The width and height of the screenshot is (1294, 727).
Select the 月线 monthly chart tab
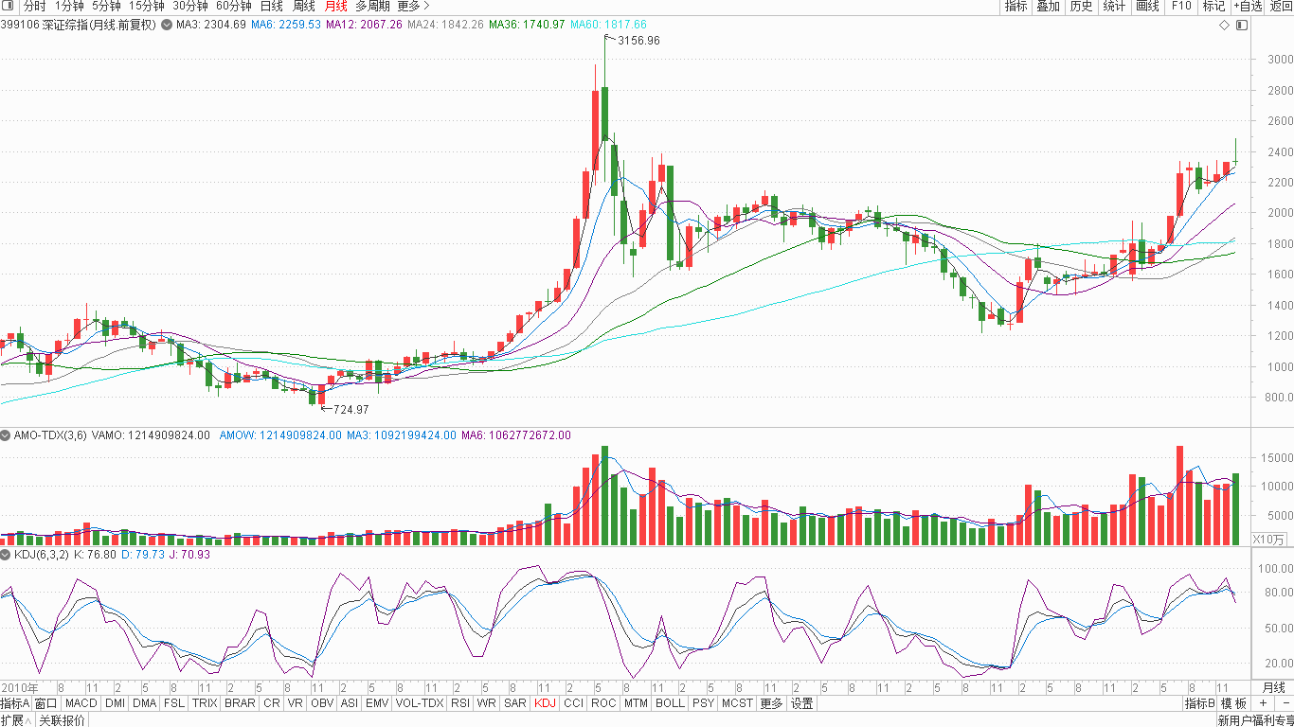pos(336,6)
